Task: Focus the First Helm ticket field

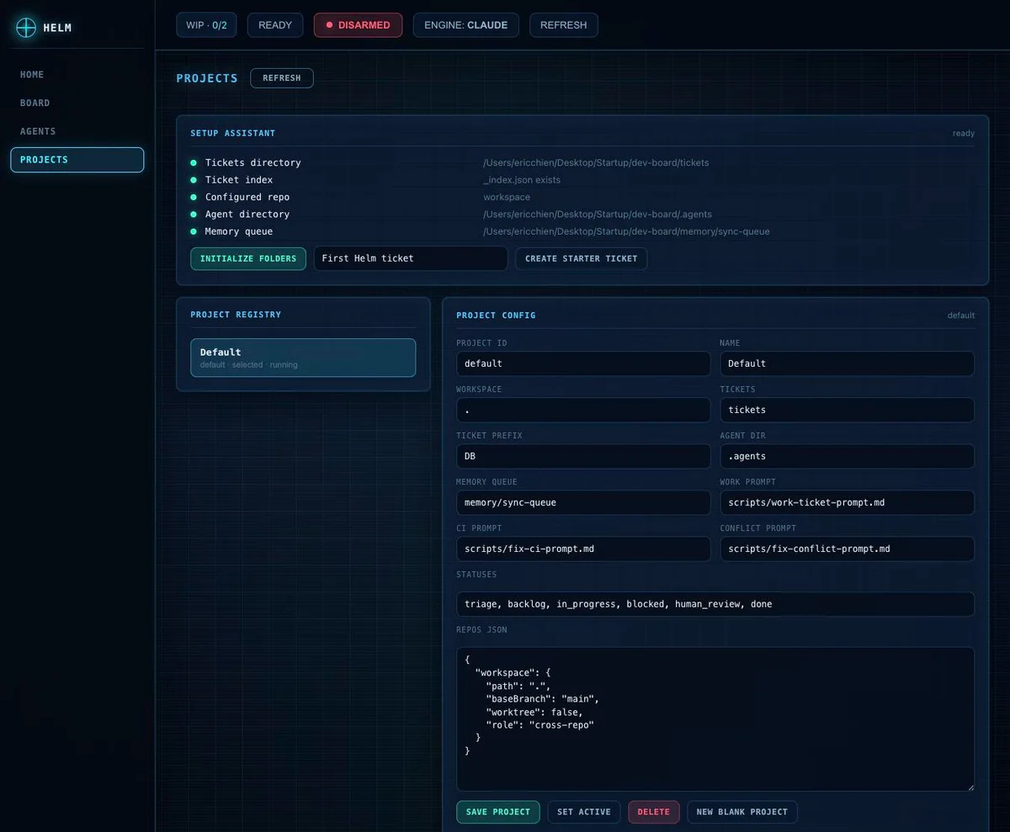Action: click(411, 258)
